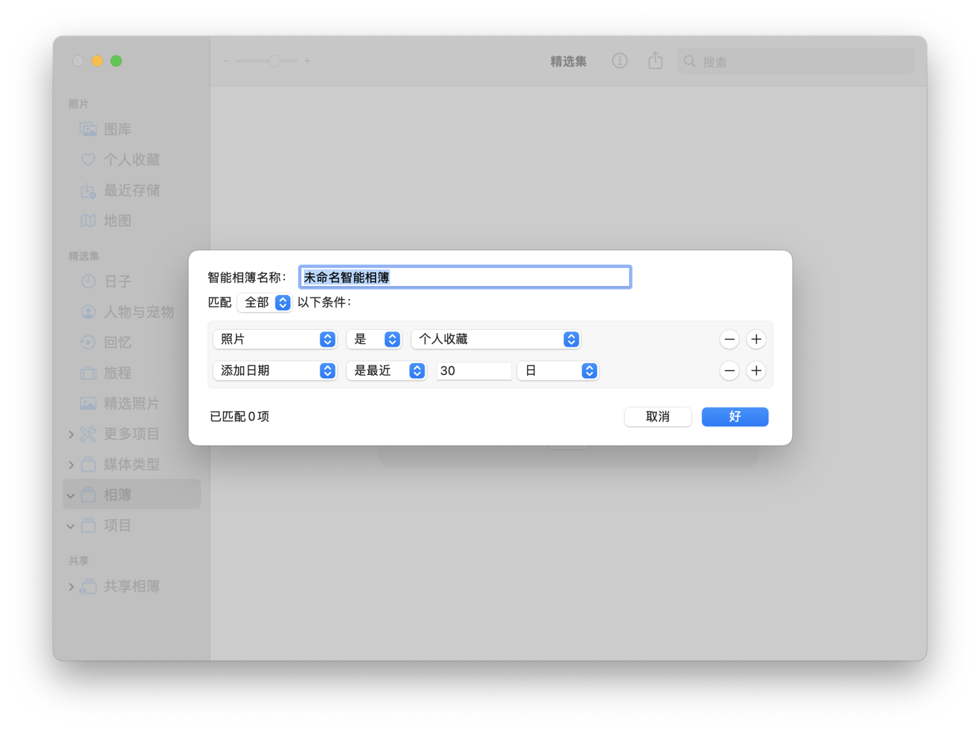This screenshot has height=731, width=980.
Task: Click the 更多项目 tools icon
Action: (88, 434)
